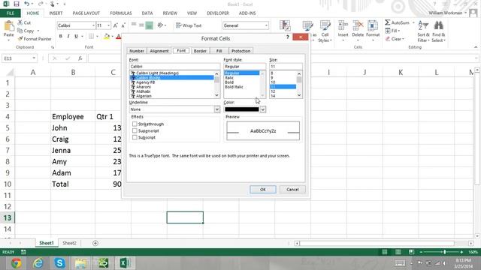Click the Wrap Text button
The width and height of the screenshot is (481, 270).
coord(189,25)
